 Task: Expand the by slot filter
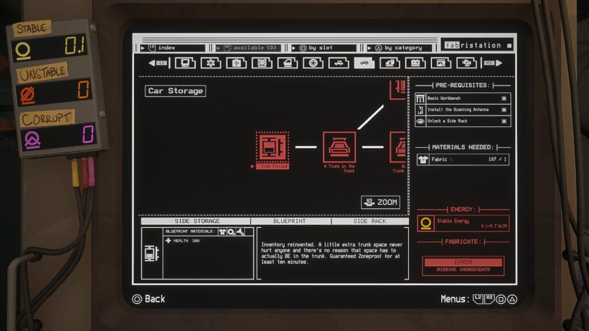[x=324, y=48]
